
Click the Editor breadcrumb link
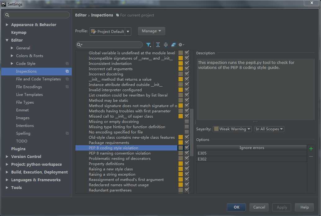click(x=81, y=15)
